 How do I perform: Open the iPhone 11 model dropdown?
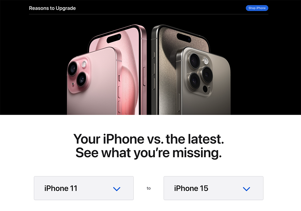point(84,188)
